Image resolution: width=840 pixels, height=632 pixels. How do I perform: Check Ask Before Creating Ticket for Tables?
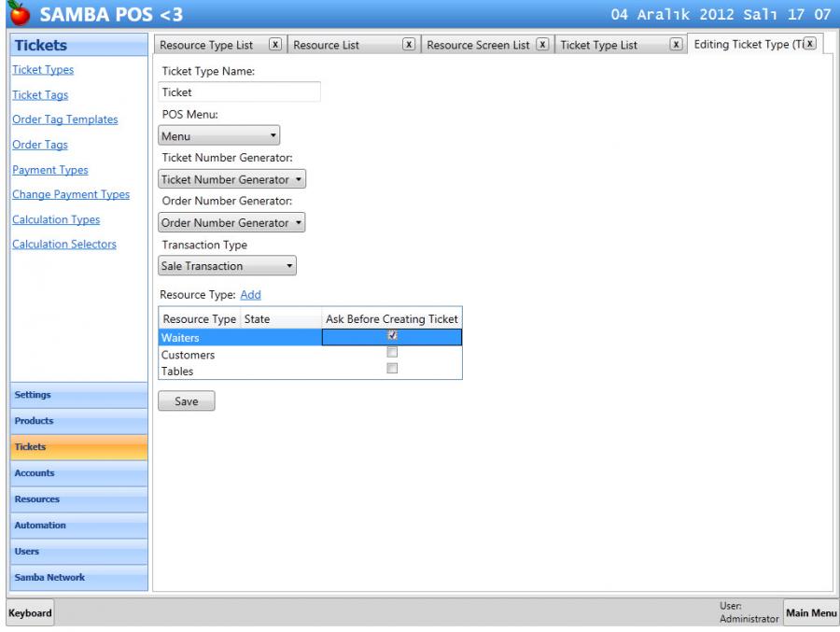[392, 369]
